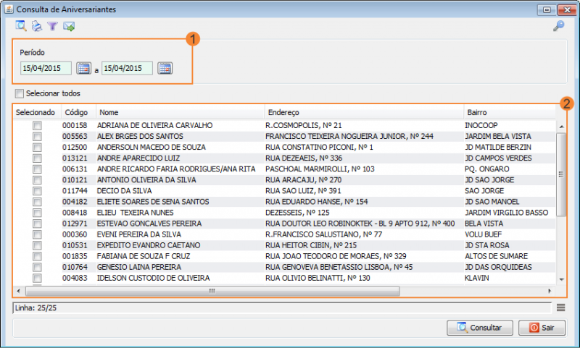Screen dimensions: 580x348
Task: Click the start date field 15/04/2015
Action: click(46, 68)
